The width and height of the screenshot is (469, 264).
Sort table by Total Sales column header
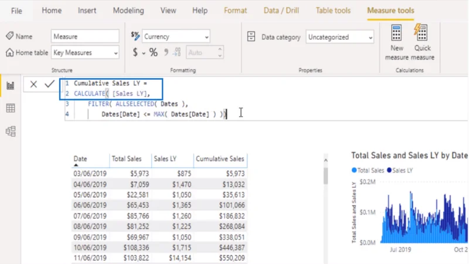(127, 159)
